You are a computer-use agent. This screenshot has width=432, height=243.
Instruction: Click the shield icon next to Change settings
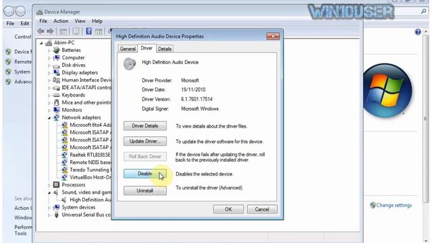tap(373, 205)
